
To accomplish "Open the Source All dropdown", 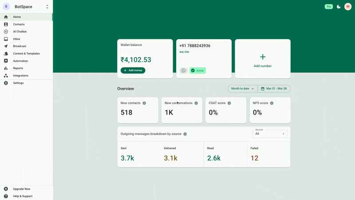I will point(270,134).
